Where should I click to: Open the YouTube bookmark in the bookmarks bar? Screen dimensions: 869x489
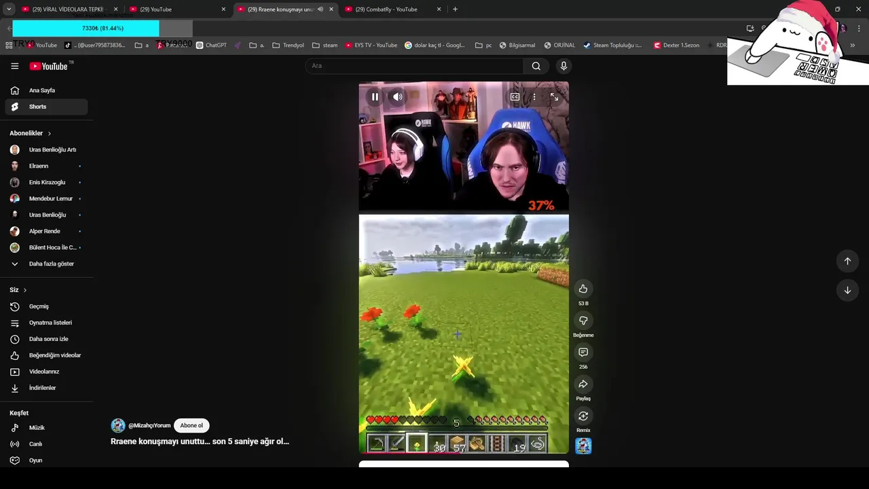pyautogui.click(x=41, y=46)
